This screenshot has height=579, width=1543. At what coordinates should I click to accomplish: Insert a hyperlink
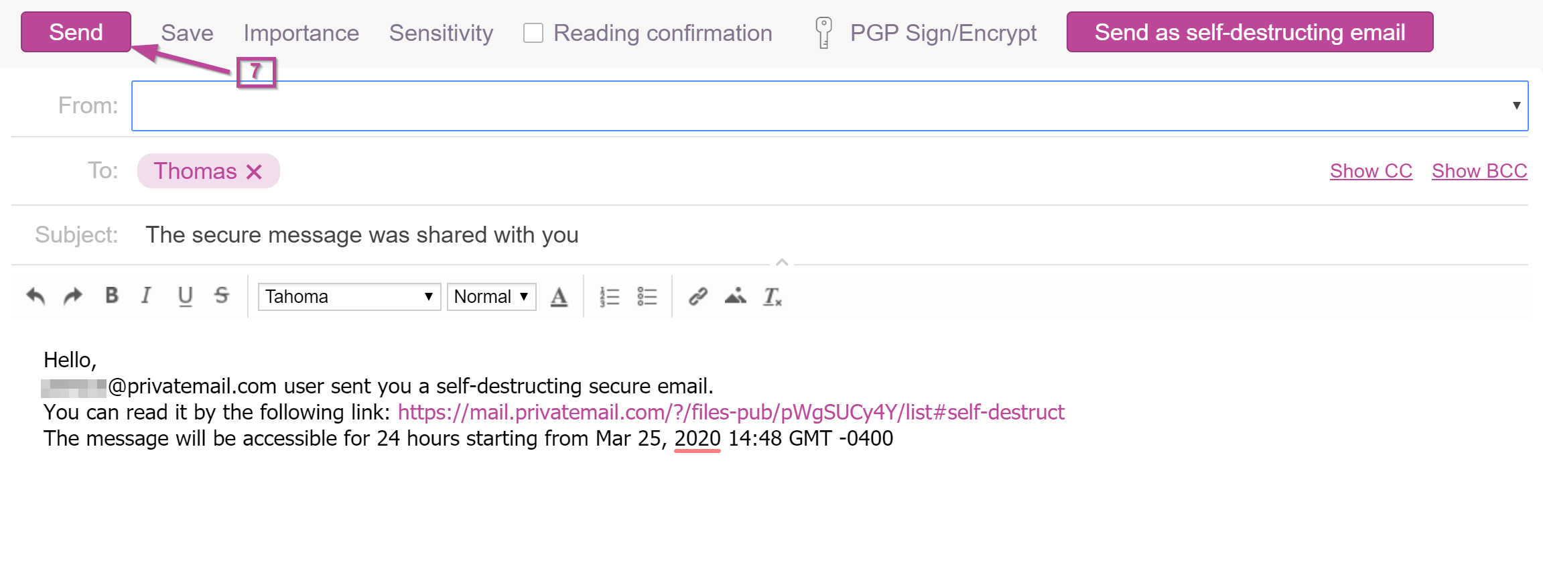pyautogui.click(x=698, y=296)
